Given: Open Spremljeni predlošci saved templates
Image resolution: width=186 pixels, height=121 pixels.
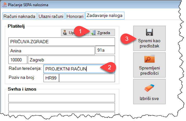Looking at the screenshot, I should (x=149, y=65).
